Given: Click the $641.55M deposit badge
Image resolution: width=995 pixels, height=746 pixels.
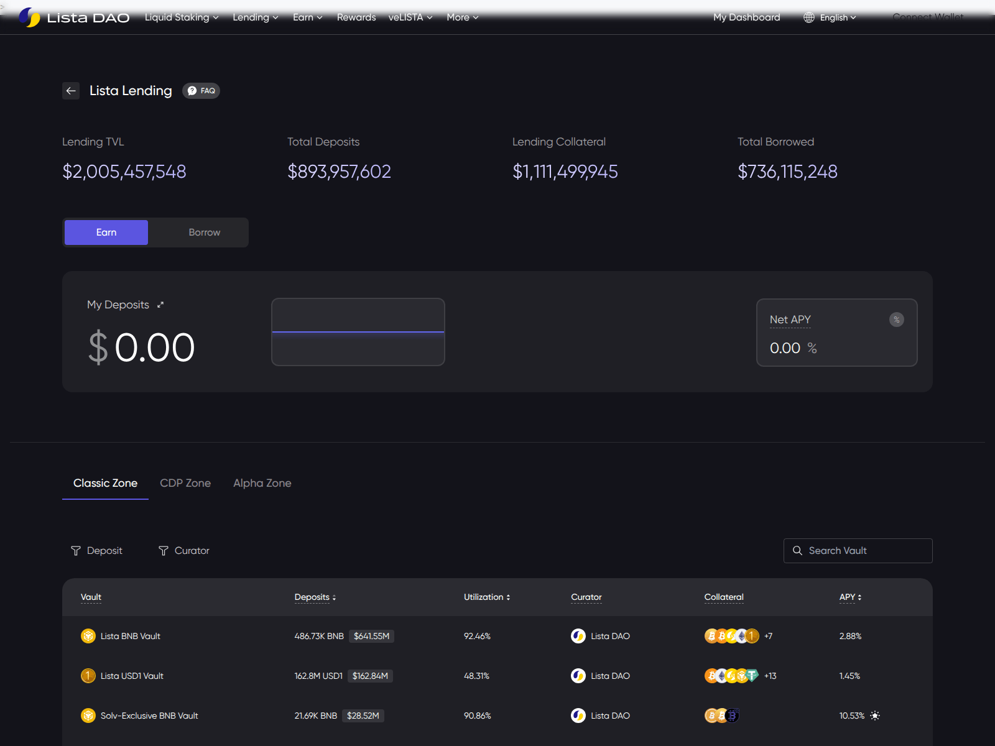Looking at the screenshot, I should click(x=371, y=636).
